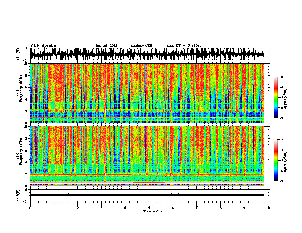The height and width of the screenshot is (233, 302).
Task: Click the ch.3 flat voltage trace
Action: pyautogui.click(x=147, y=195)
